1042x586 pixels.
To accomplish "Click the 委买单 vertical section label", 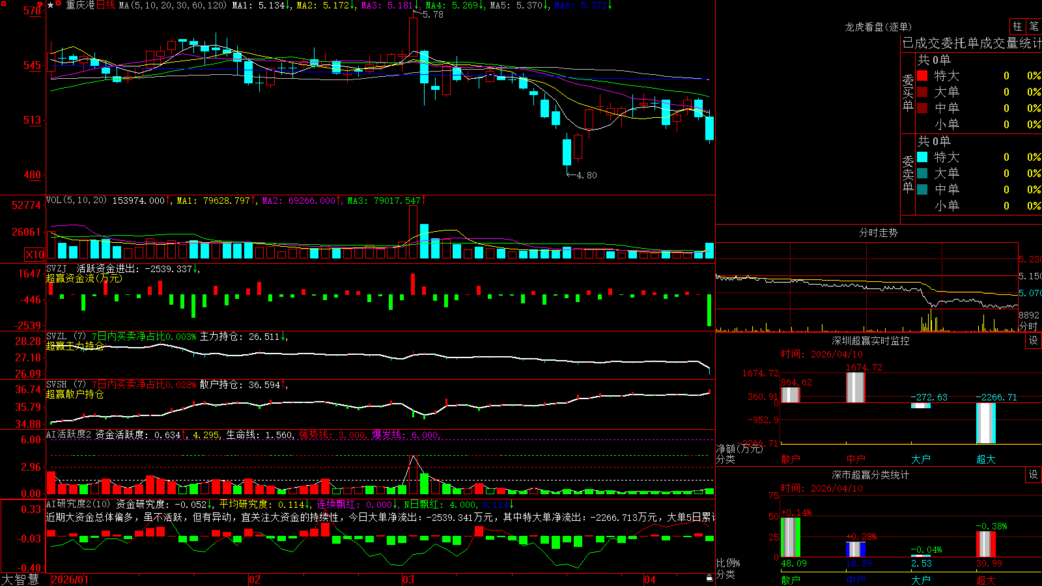I will 908,92.
